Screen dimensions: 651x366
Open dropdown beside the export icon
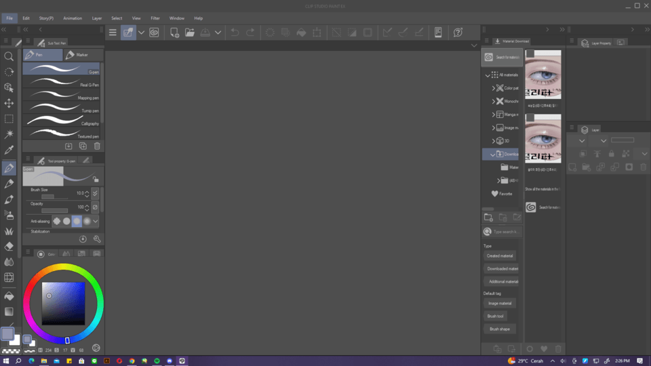point(218,33)
